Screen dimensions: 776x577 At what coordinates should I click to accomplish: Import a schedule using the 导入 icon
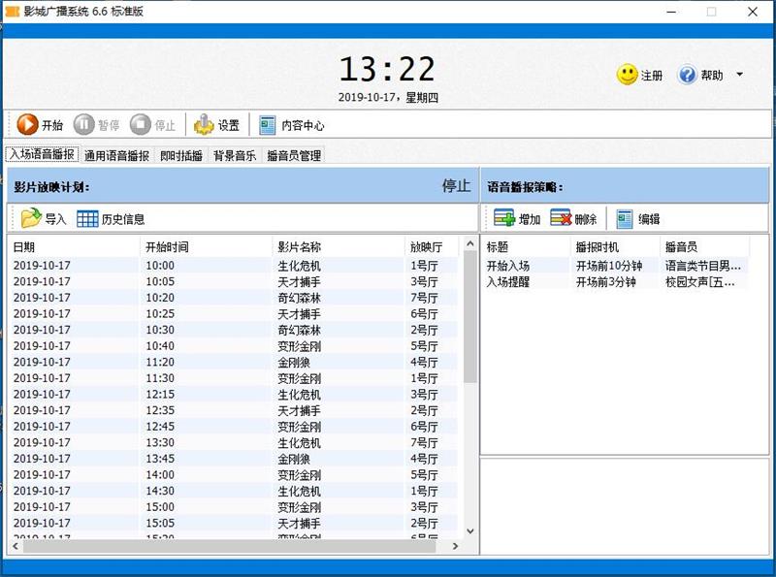click(x=31, y=218)
